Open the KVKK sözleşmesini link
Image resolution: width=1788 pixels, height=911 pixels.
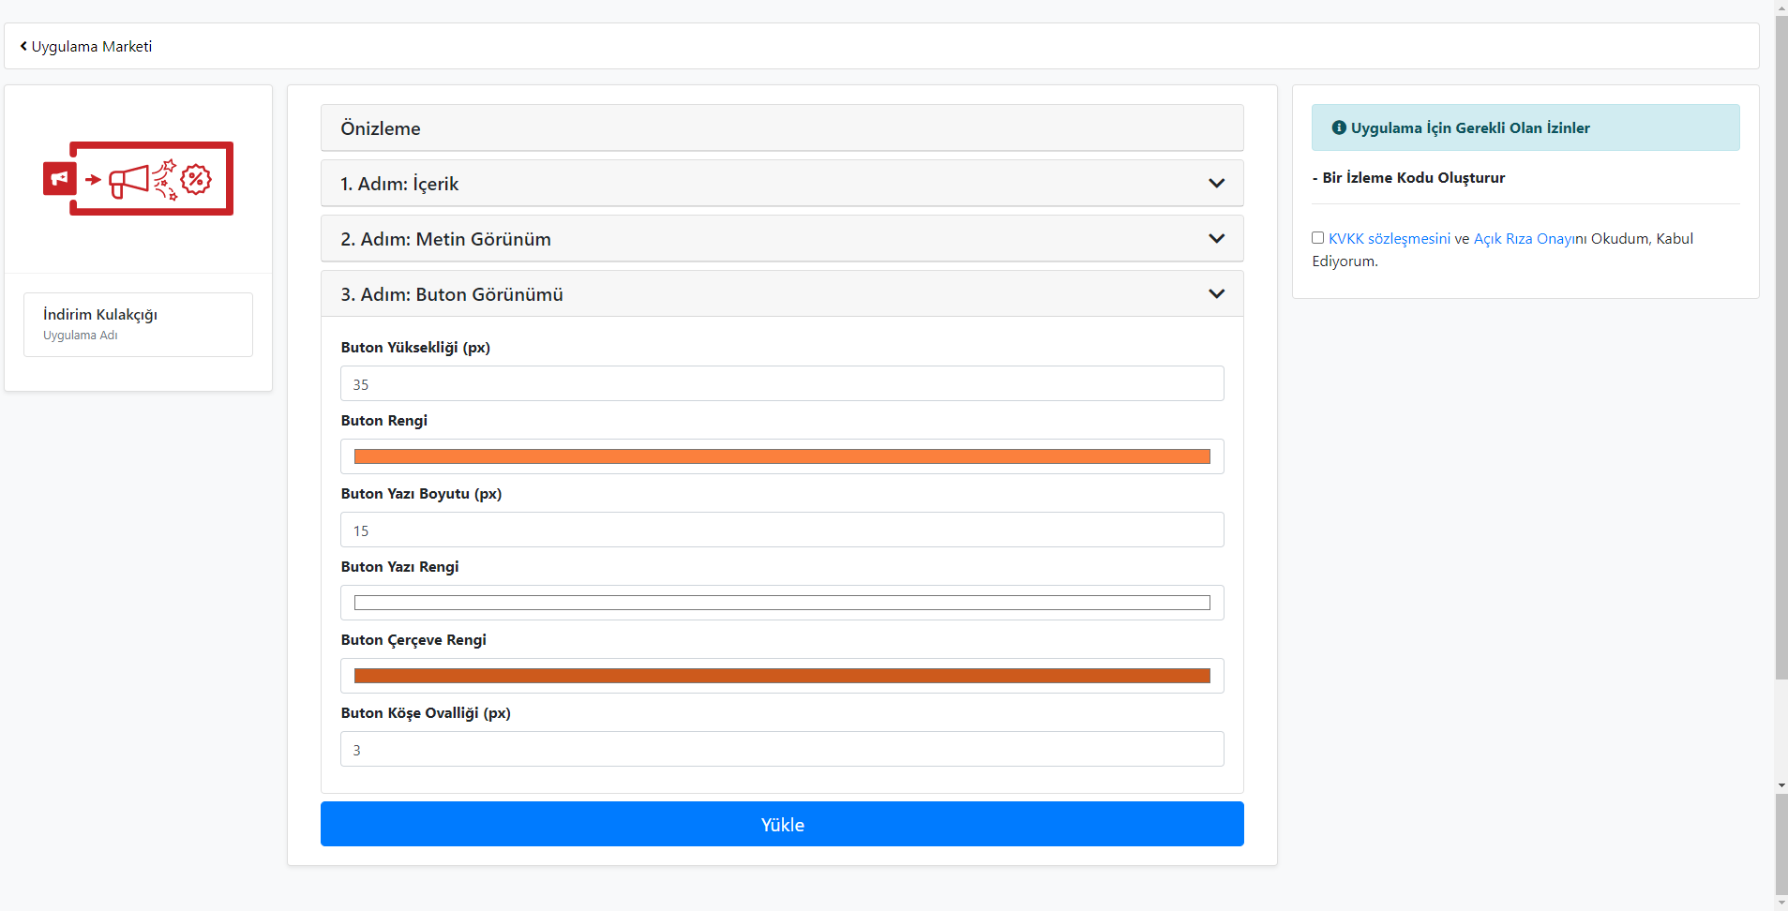1389,239
